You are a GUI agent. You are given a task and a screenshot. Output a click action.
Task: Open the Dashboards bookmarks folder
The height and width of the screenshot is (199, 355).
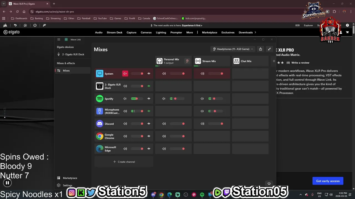(x=19, y=19)
